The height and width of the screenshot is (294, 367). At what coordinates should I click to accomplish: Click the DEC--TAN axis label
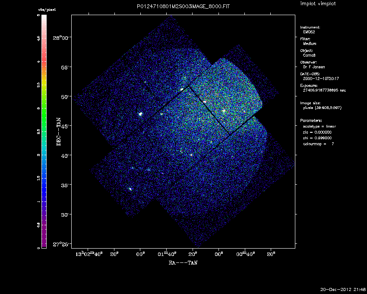[59, 132]
